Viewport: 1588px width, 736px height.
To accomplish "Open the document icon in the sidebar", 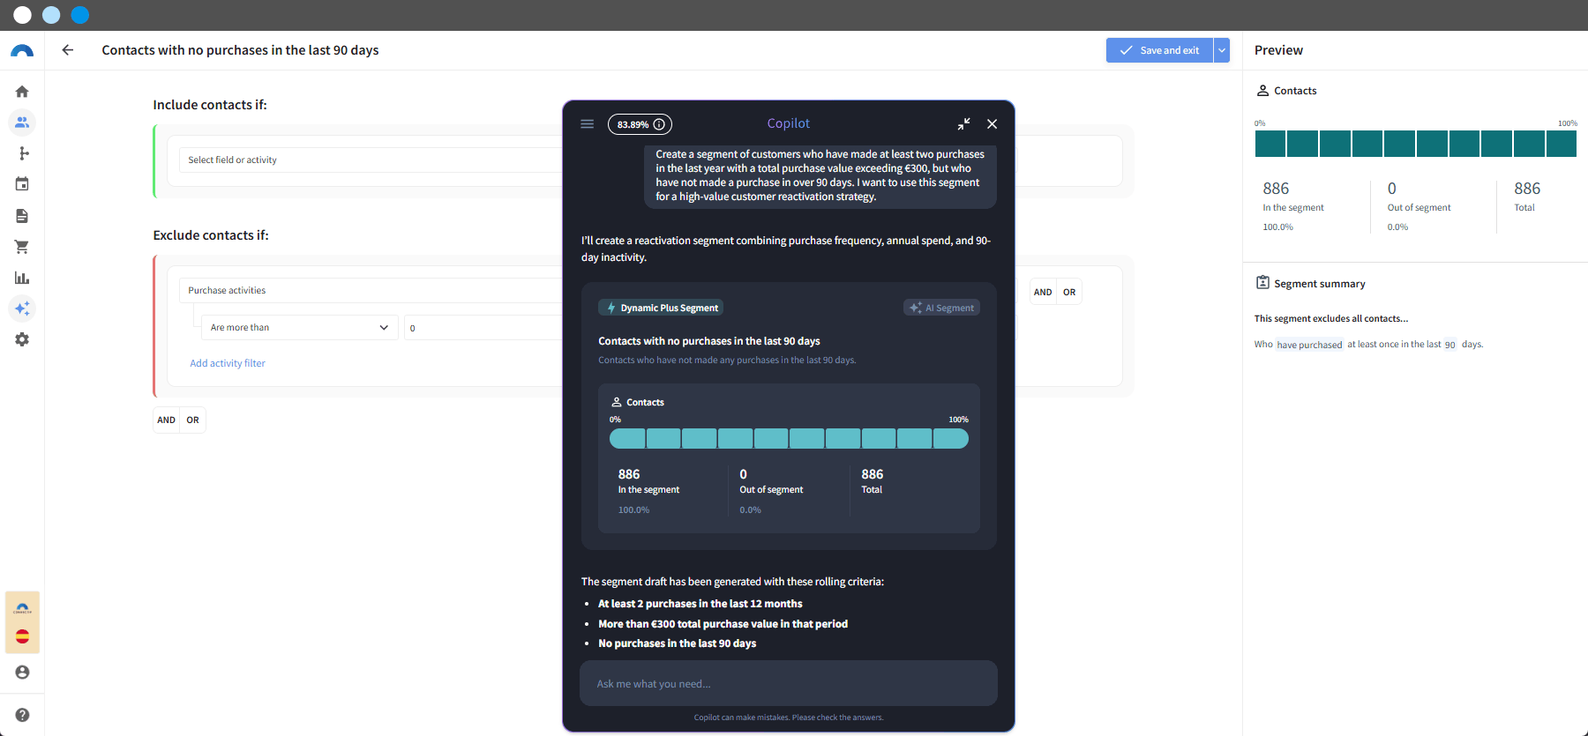I will click(22, 216).
